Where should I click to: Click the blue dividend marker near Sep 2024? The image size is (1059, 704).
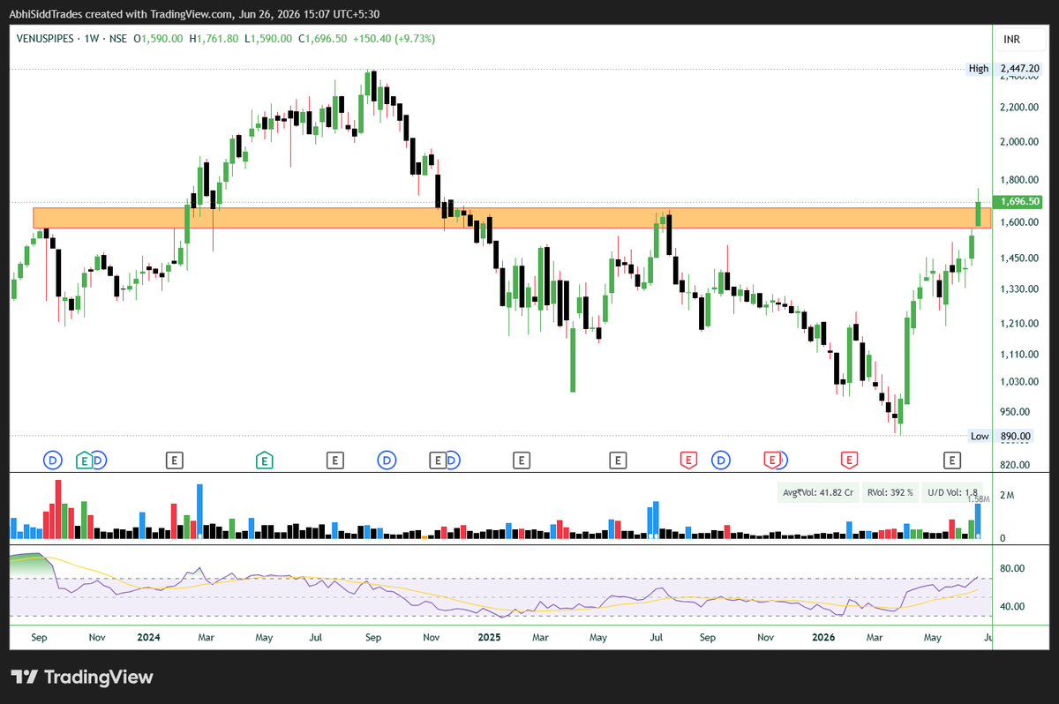pyautogui.click(x=387, y=460)
